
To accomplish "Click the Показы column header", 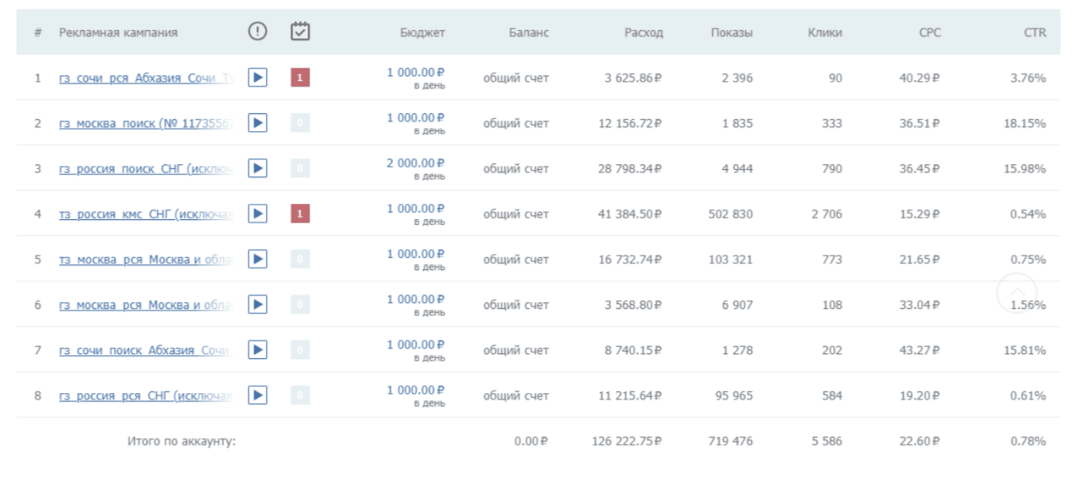I will pyautogui.click(x=731, y=33).
